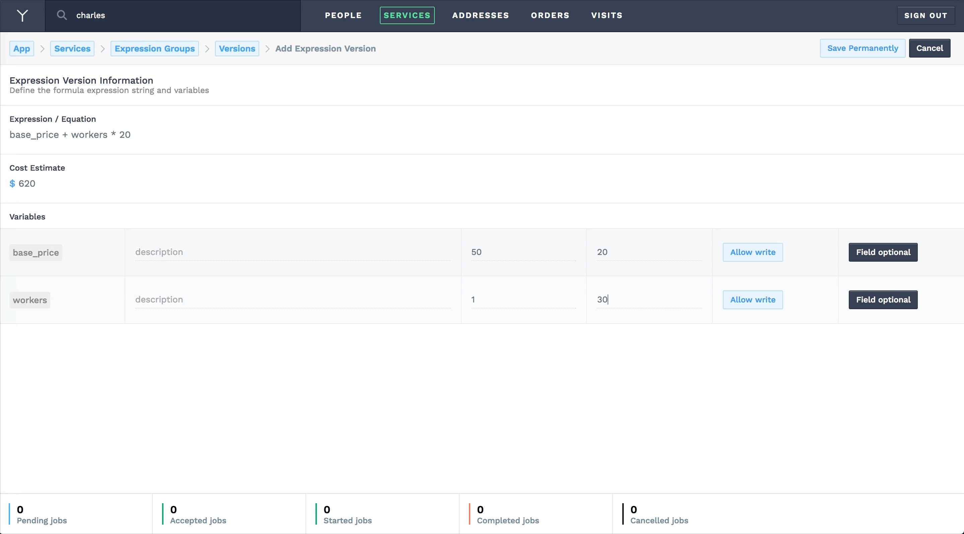
Task: Switch to the Orders tab
Action: [550, 15]
